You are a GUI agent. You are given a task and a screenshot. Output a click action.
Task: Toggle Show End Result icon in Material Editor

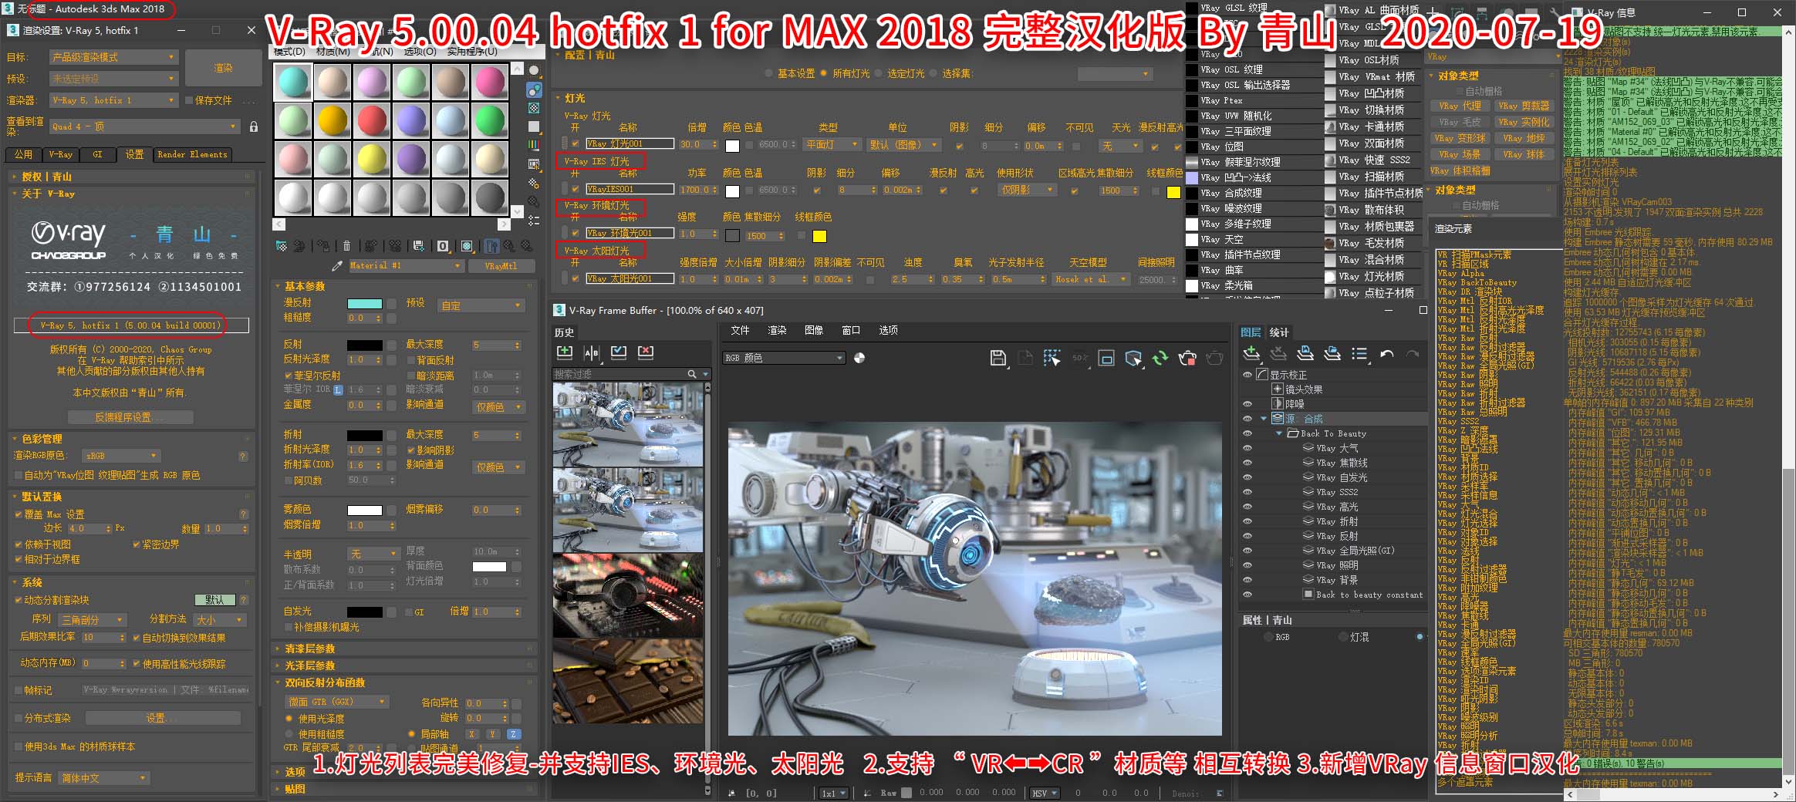[x=491, y=246]
